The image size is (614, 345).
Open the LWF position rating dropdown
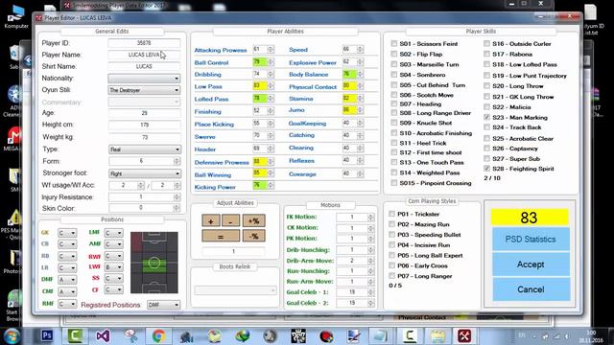[x=113, y=266]
